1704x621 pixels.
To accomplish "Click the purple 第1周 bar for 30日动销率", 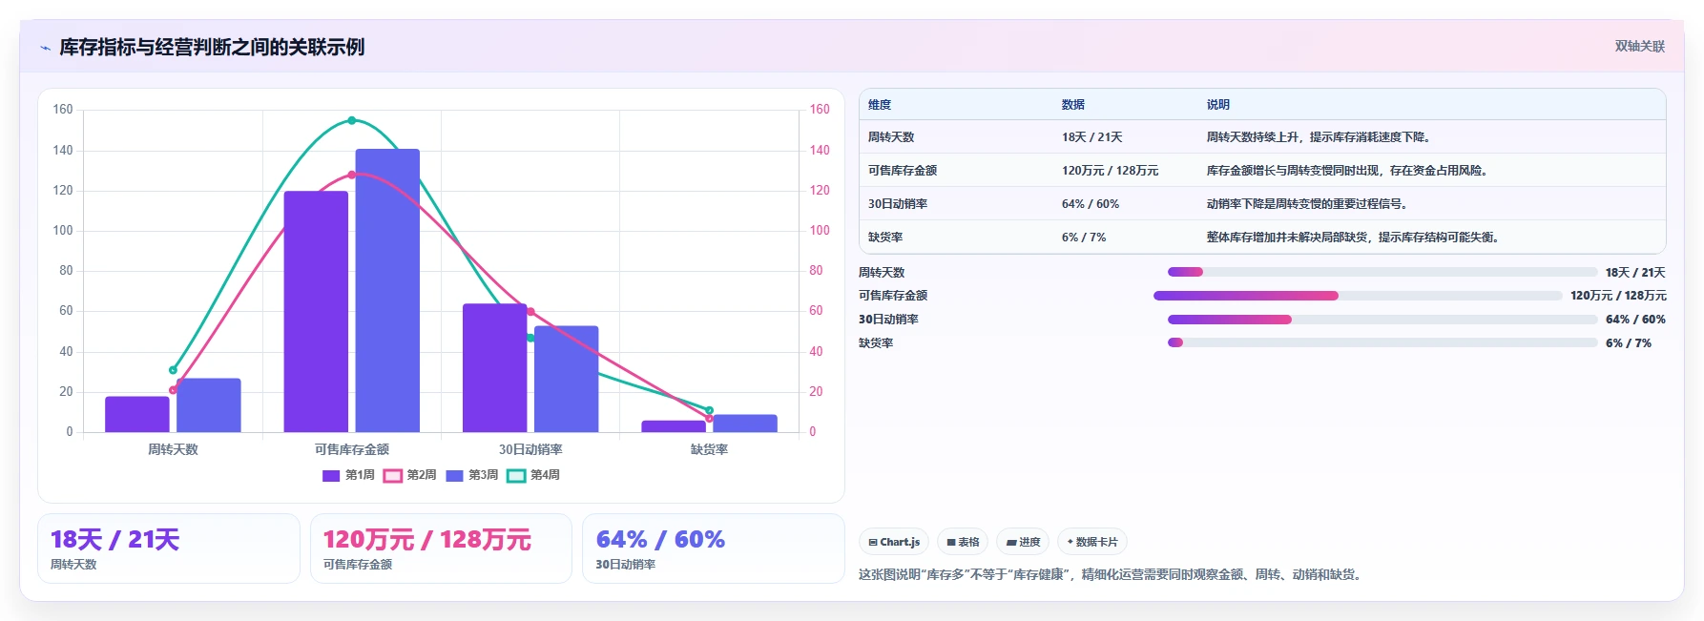I will click(x=494, y=368).
